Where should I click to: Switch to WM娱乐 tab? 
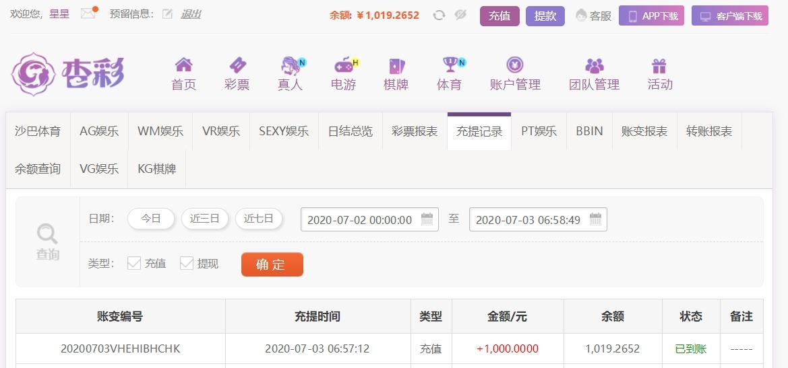(160, 131)
